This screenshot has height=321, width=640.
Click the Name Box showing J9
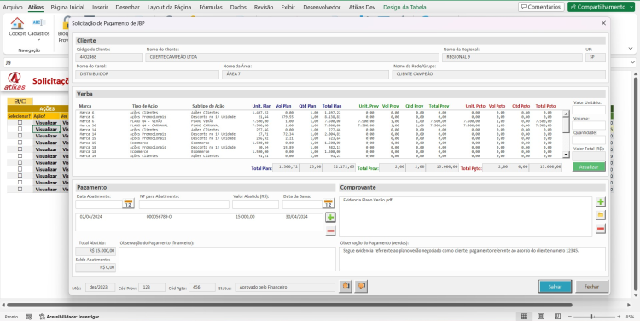[x=35, y=62]
